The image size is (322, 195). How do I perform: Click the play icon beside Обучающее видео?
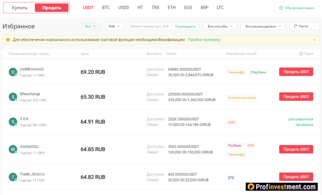pos(281,8)
